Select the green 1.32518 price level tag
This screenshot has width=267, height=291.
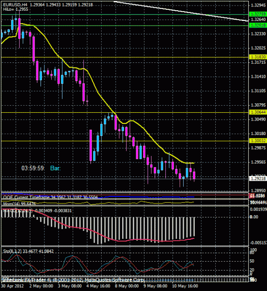click(x=258, y=25)
